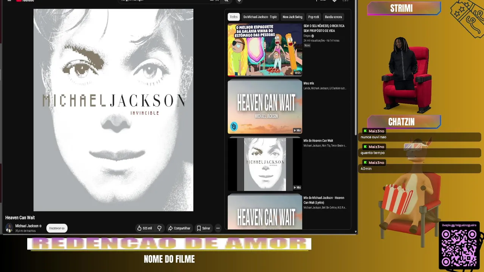
Task: Select the Todos filter chip
Action: (x=234, y=17)
